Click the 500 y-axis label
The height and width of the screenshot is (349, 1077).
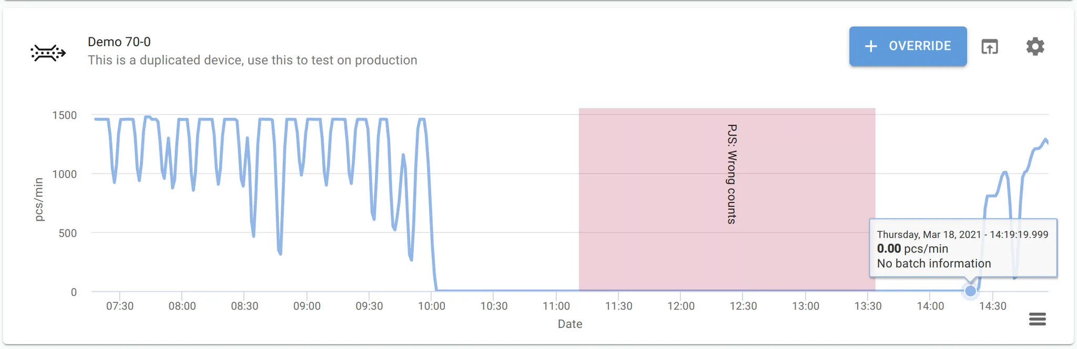click(x=67, y=233)
